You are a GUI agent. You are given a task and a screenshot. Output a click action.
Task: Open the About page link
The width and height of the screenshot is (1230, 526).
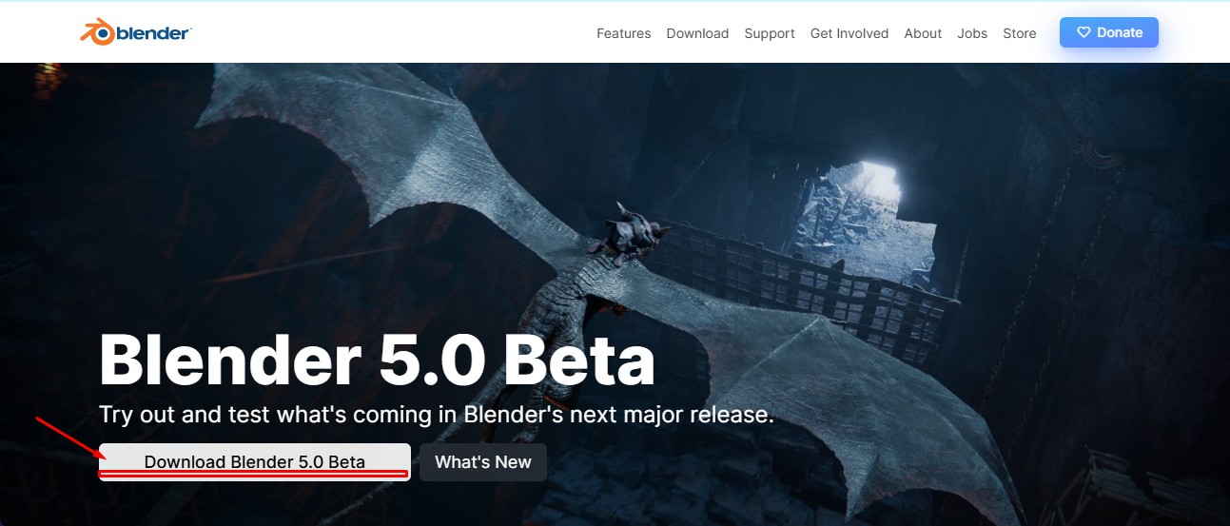[x=923, y=33]
